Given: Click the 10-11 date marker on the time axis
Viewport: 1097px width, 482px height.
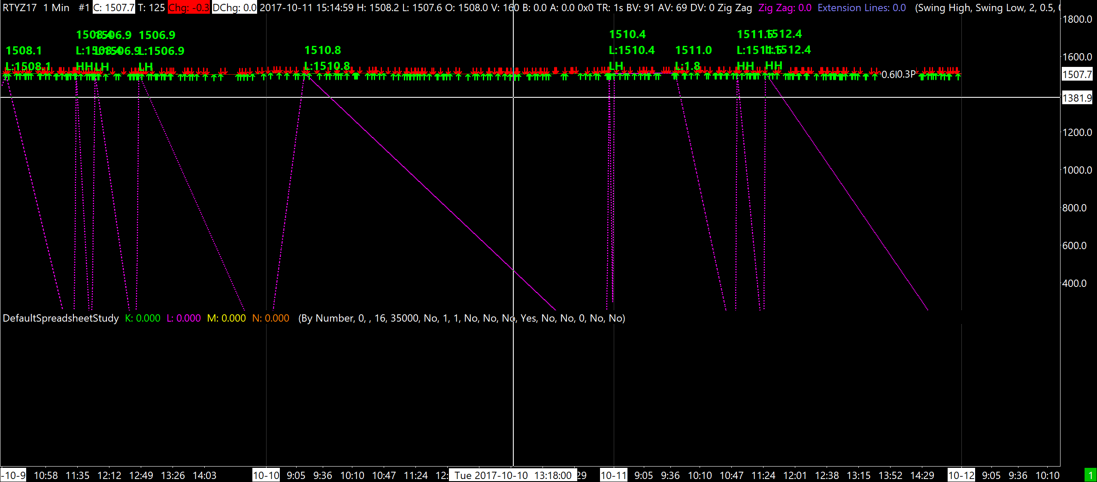Looking at the screenshot, I should click(614, 475).
